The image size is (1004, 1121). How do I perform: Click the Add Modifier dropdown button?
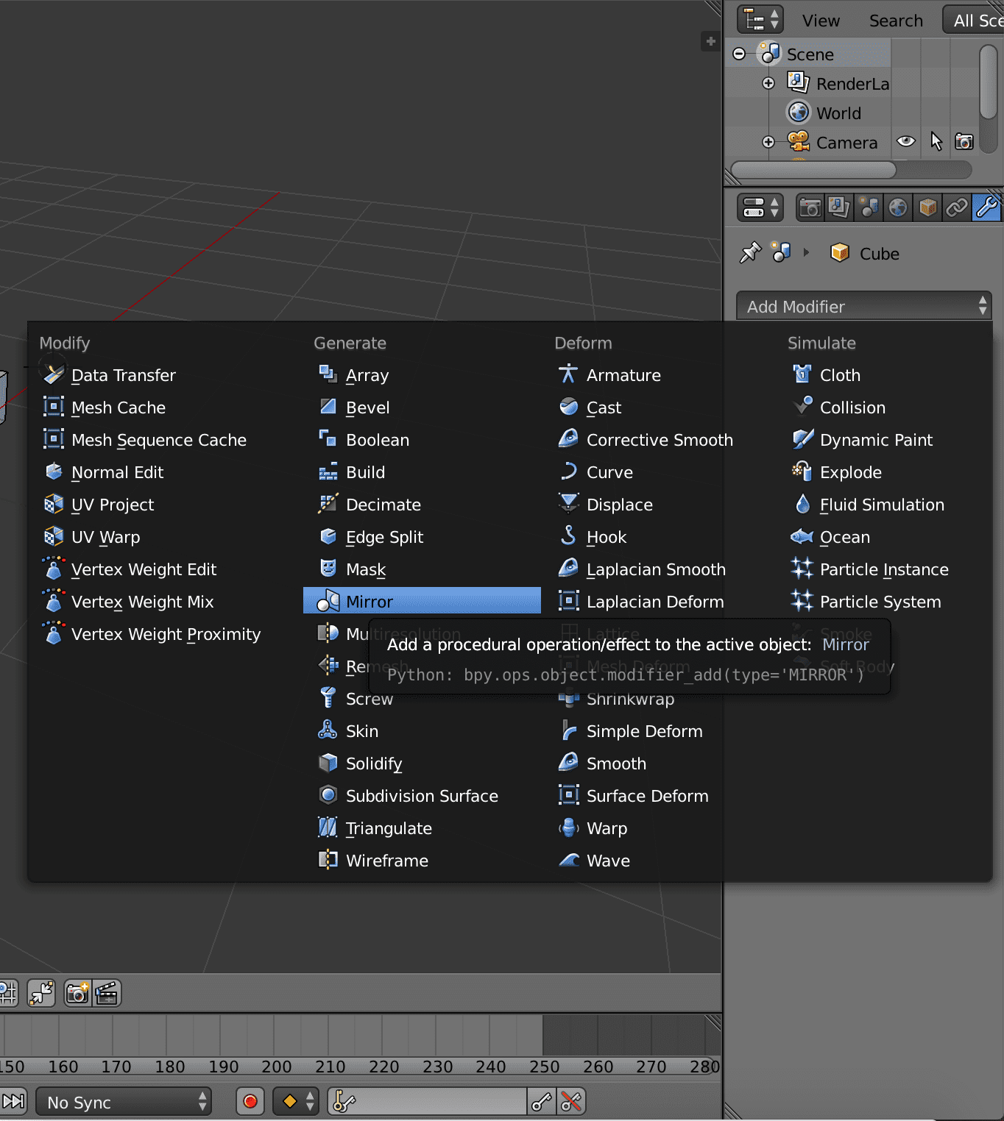[864, 306]
